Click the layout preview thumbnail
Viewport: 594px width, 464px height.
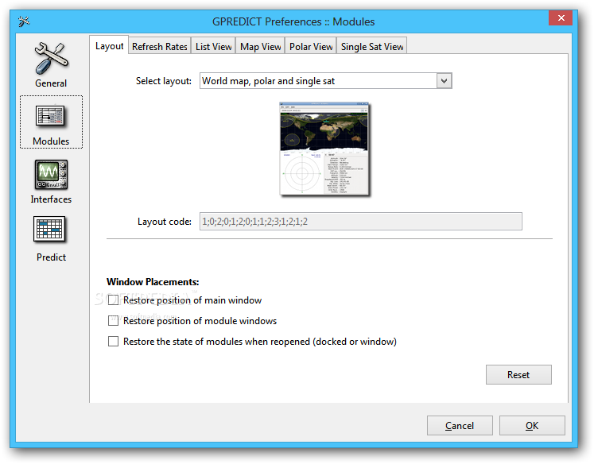point(324,149)
